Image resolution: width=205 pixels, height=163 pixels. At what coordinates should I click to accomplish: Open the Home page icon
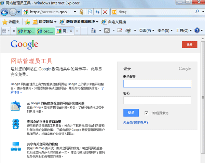click(x=94, y=31)
